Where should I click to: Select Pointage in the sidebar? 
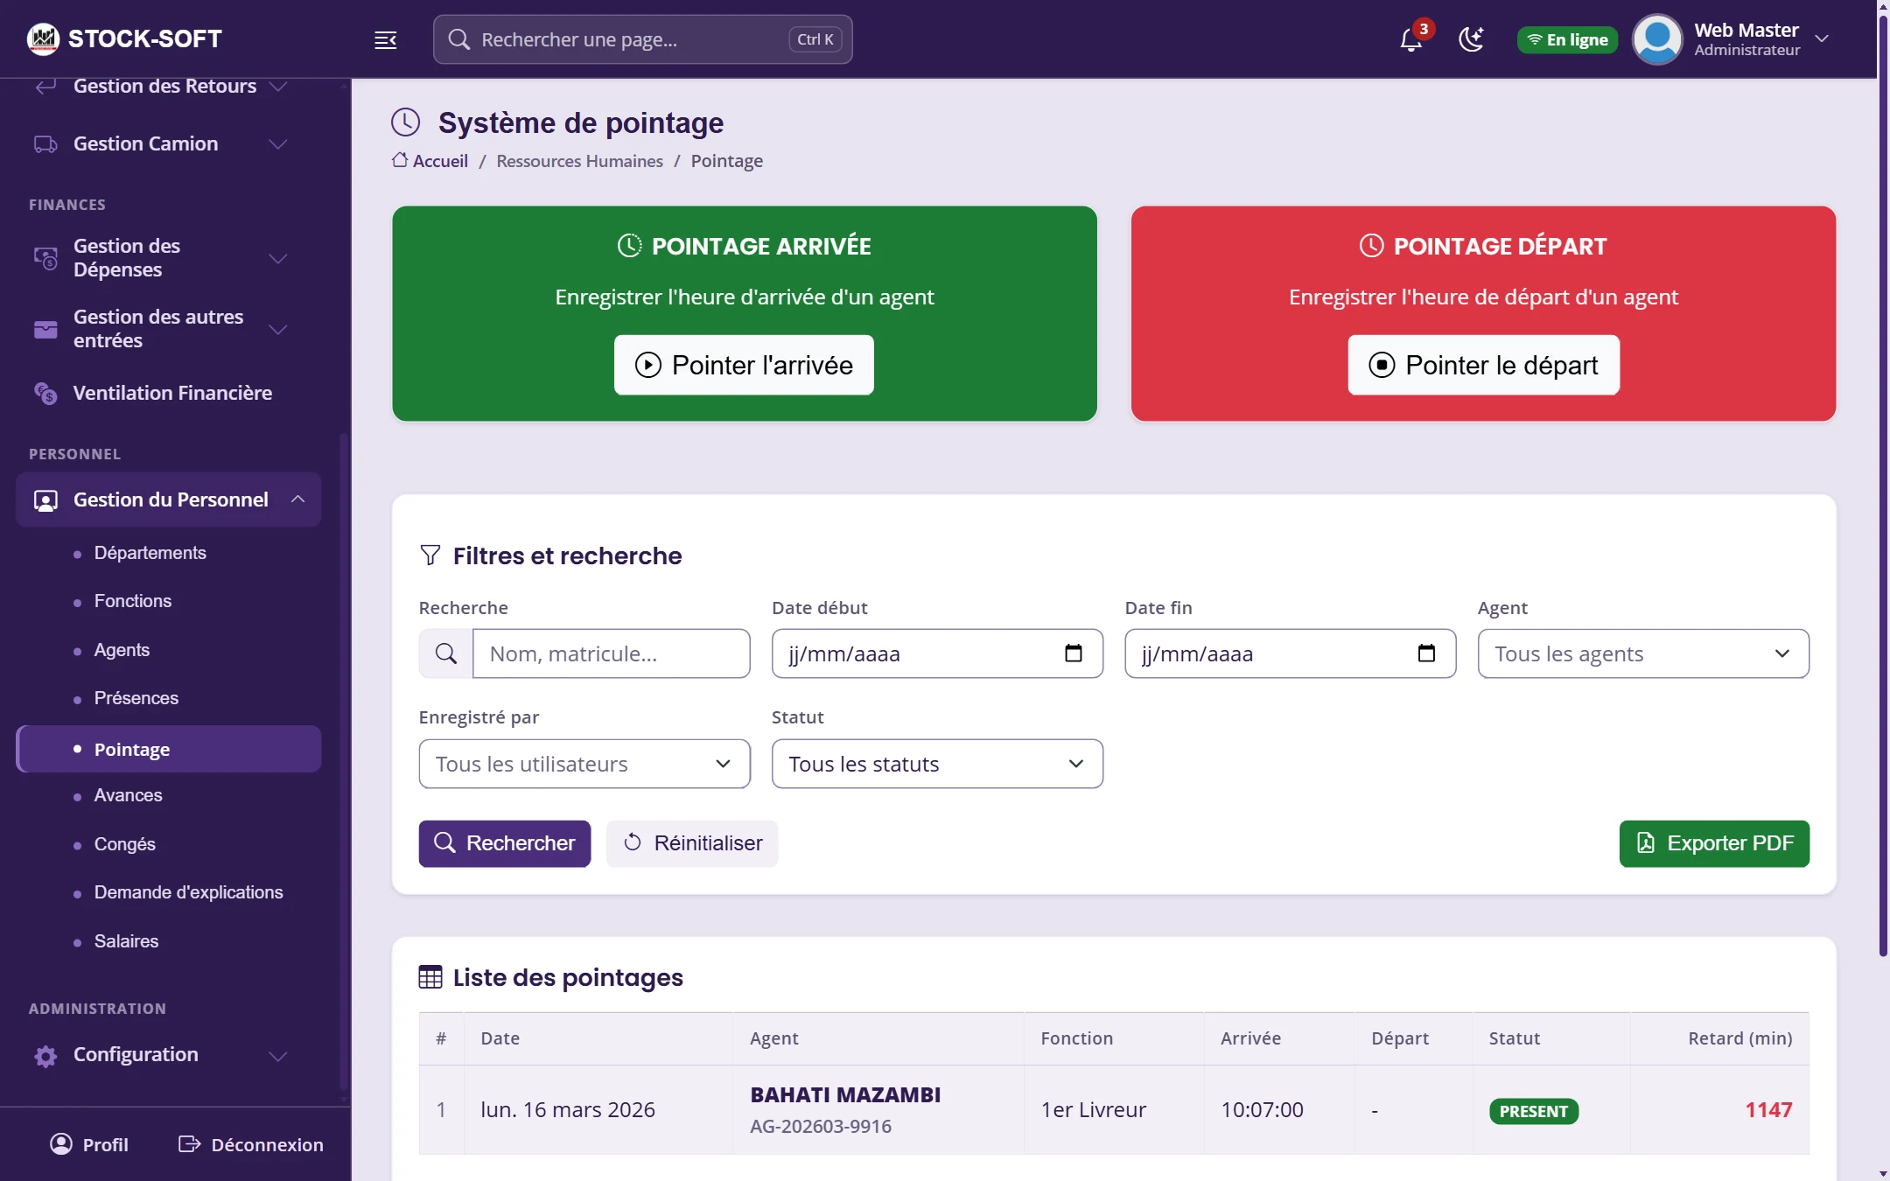pyautogui.click(x=169, y=749)
